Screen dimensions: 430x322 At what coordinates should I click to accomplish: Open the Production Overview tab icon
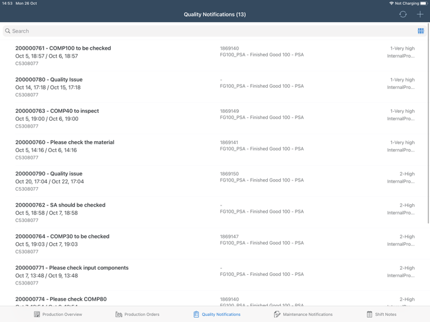tap(37, 314)
